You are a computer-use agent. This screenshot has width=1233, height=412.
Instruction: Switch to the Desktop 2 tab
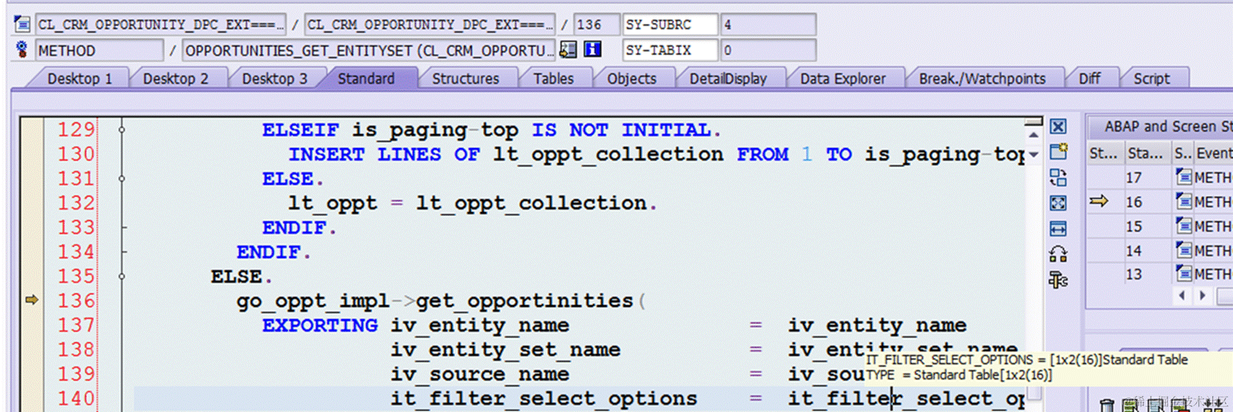click(x=176, y=79)
